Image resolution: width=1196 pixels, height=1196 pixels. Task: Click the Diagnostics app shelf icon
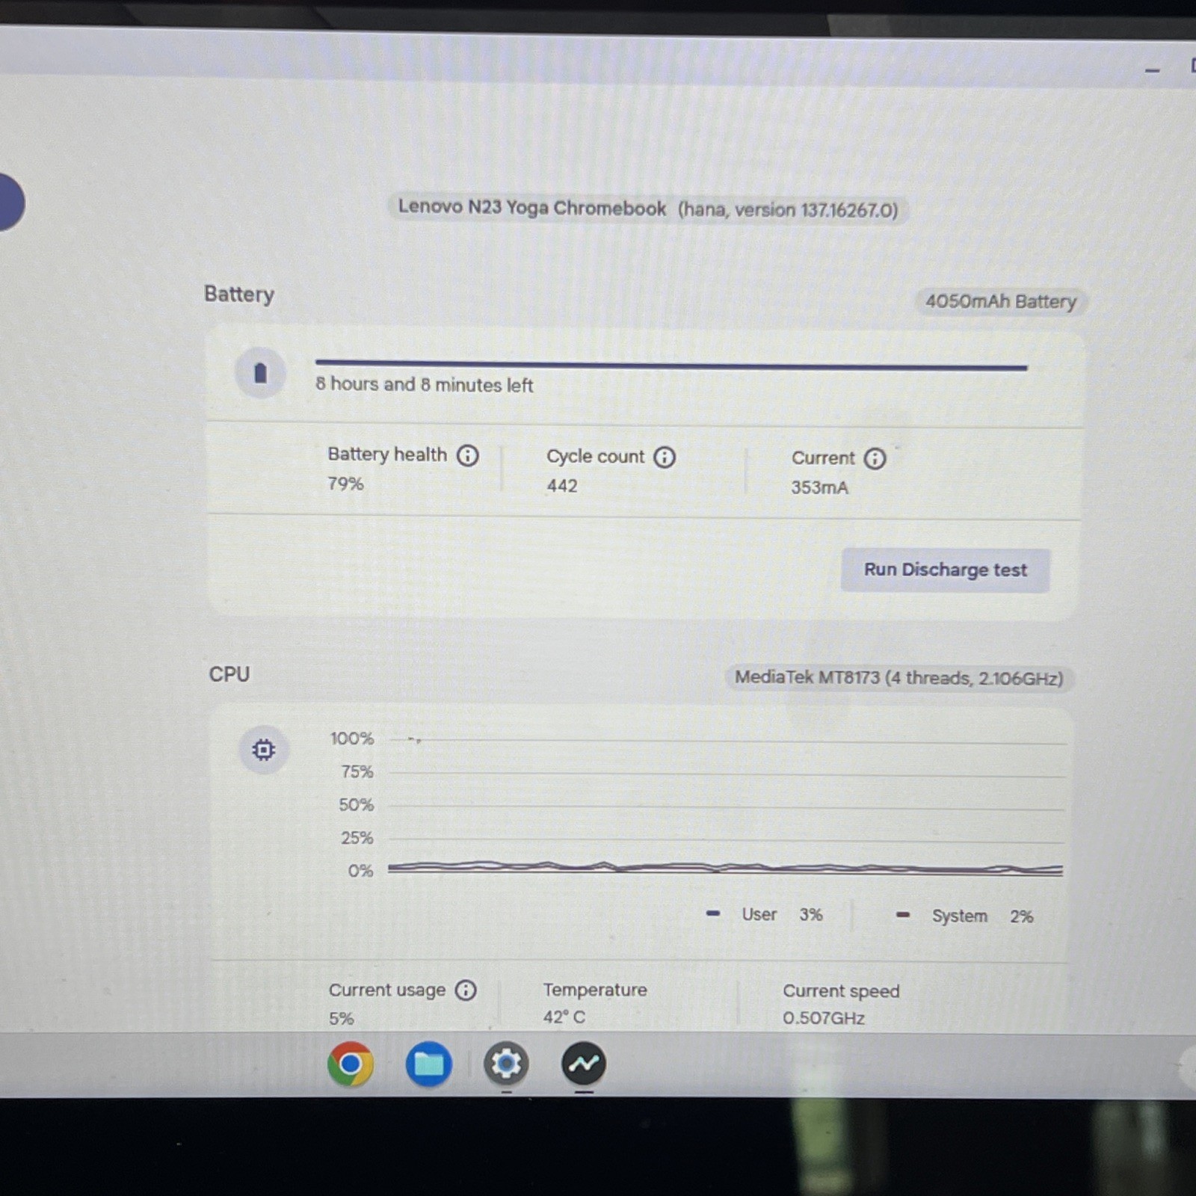click(584, 1064)
